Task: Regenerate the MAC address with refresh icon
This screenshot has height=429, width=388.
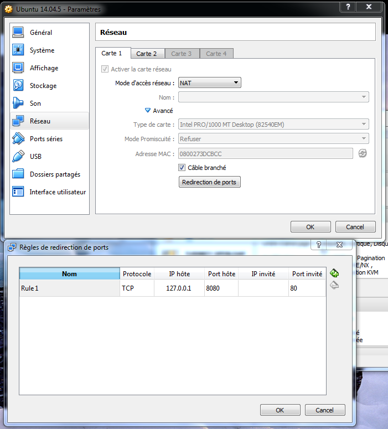Action: click(363, 153)
